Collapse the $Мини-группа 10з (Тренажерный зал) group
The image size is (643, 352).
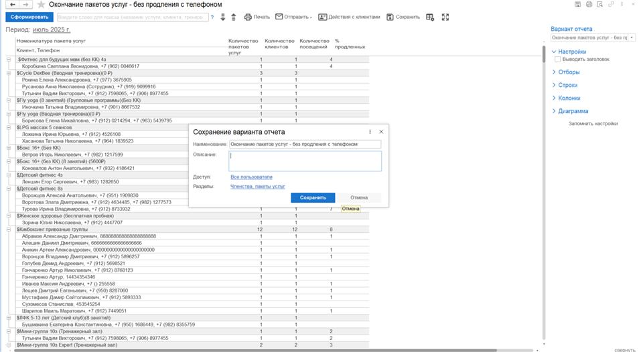pyautogui.click(x=9, y=331)
